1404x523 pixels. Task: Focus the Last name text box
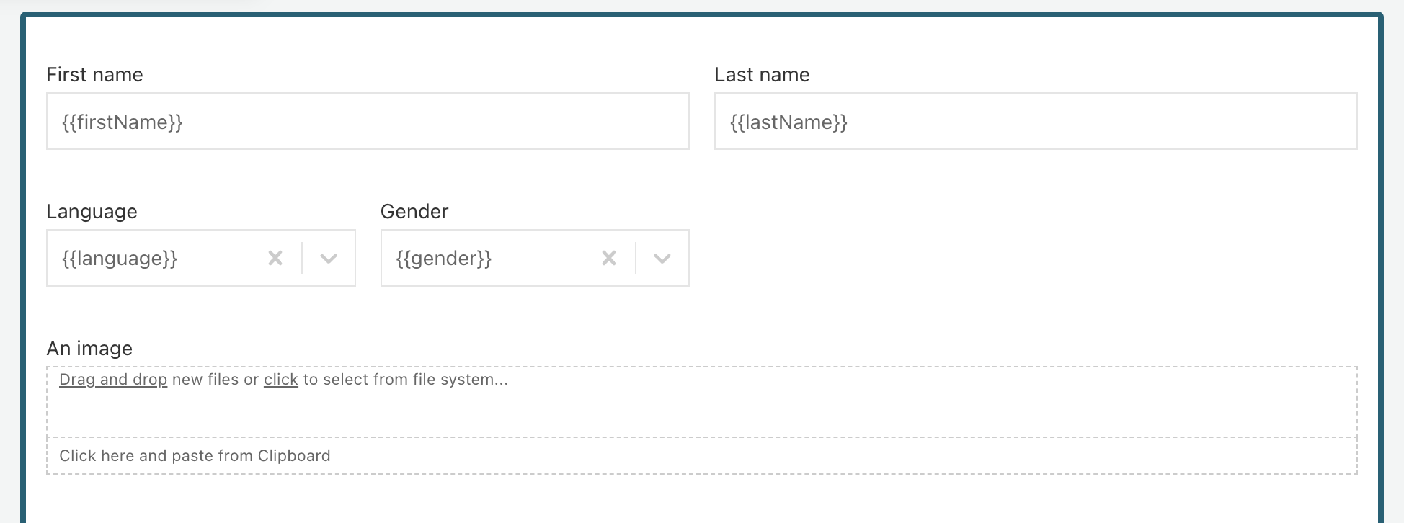pos(1035,121)
